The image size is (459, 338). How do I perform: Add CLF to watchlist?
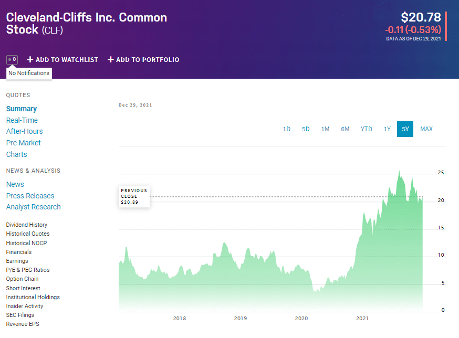point(62,60)
